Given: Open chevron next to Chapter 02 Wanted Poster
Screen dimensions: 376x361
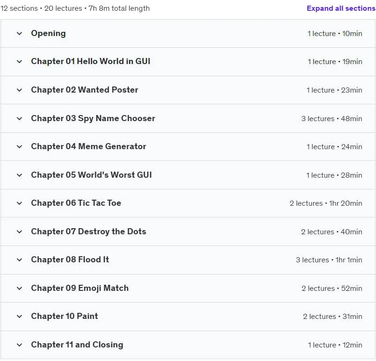Looking at the screenshot, I should [20, 90].
